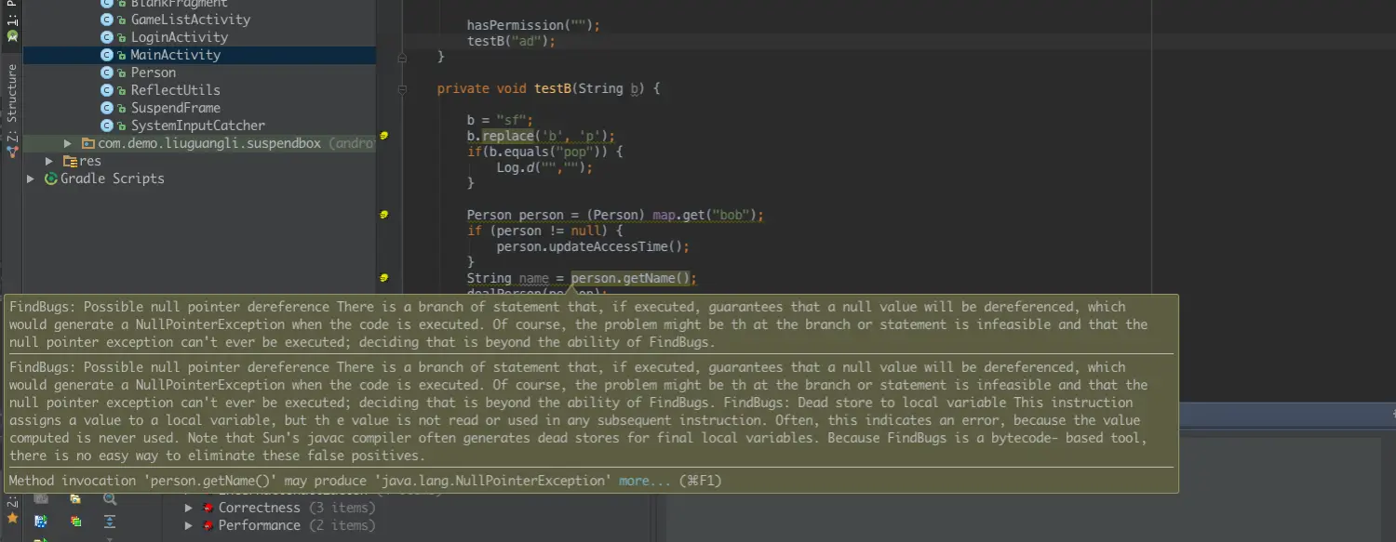Click the leftmost FindBugs toolbar icon in the magnifier row
The image size is (1396, 542).
coord(40,498)
